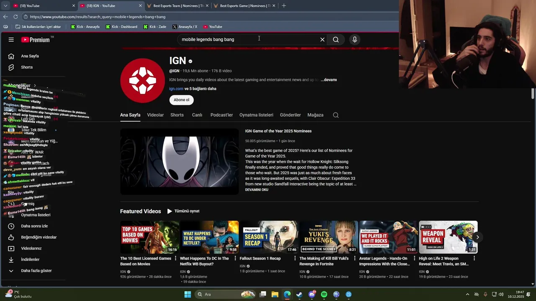
Task: Subscribe with the Abone ol button
Action: pyautogui.click(x=181, y=100)
